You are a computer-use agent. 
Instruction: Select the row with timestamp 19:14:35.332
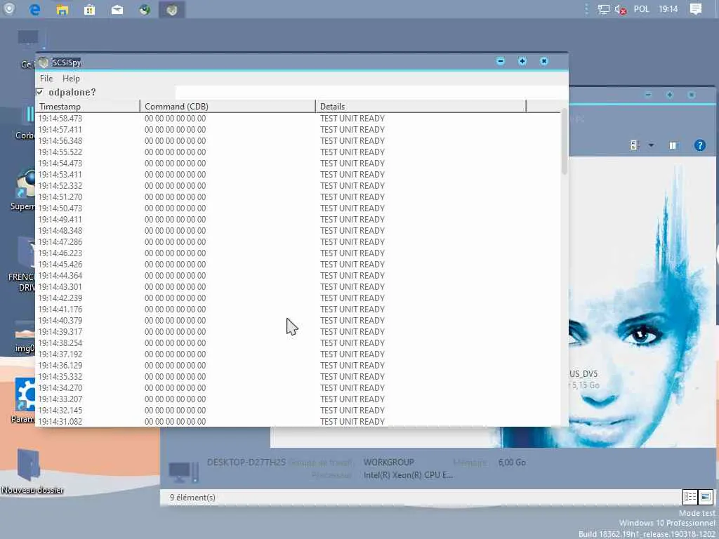click(x=298, y=377)
